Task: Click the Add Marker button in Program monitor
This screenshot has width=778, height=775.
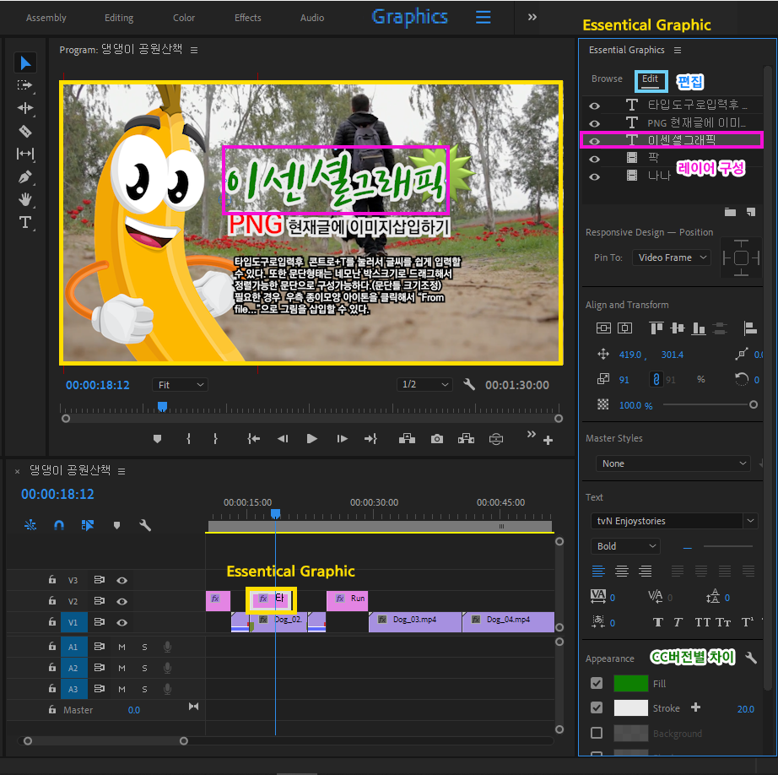Action: [157, 439]
